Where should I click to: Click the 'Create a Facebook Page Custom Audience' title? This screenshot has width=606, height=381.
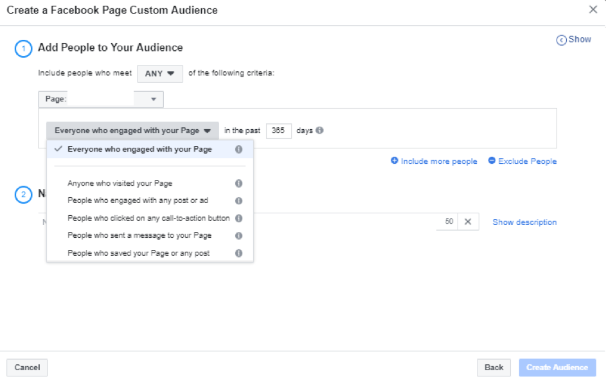pos(112,10)
